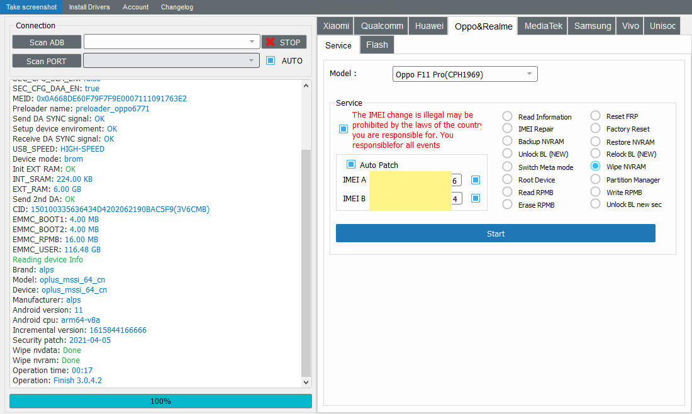Select the Unlock BL new sec radio button
Screen dimensions: 692x414
pos(595,204)
